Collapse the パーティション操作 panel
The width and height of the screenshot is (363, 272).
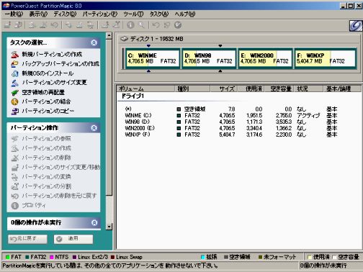tap(94, 128)
